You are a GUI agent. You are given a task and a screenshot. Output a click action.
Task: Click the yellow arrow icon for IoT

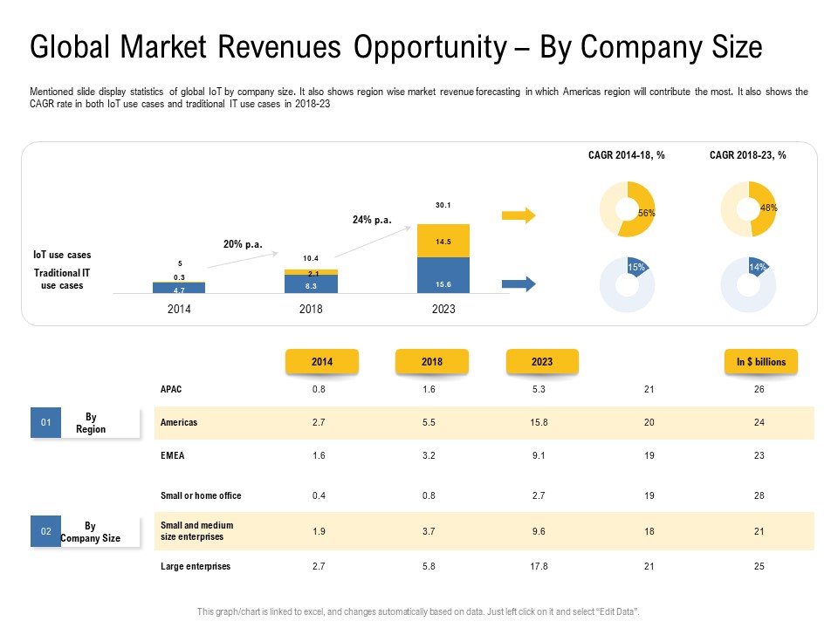pos(519,215)
